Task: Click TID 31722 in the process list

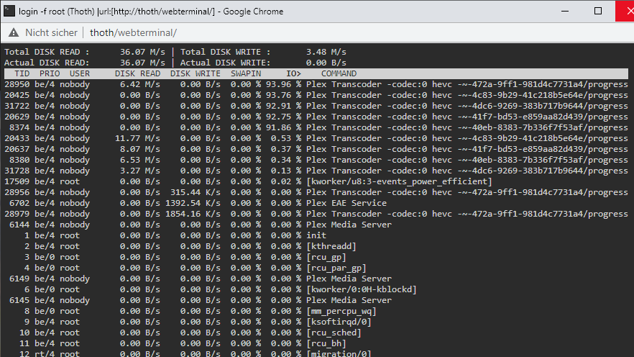Action: point(17,106)
